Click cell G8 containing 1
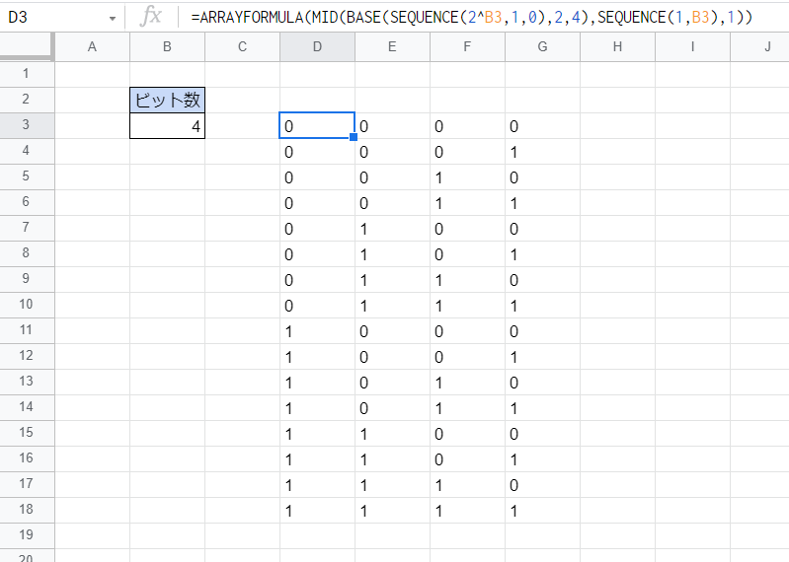This screenshot has height=562, width=789. coord(542,253)
